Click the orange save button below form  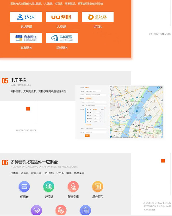pyautogui.click(x=87, y=136)
